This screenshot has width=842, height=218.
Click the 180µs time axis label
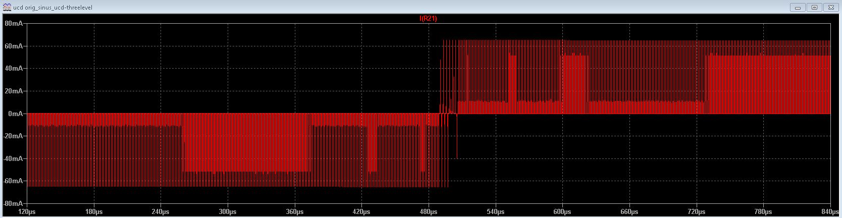[94, 211]
